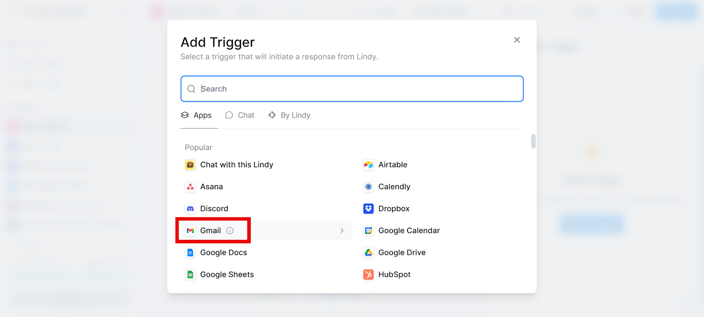Select the Calendly label
The image size is (704, 317).
(x=394, y=187)
